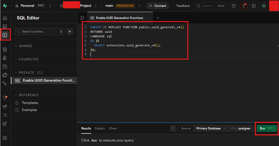Open results more options menu

tap(173, 128)
